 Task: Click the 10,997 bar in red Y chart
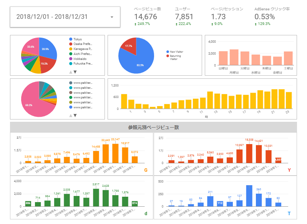239,156
